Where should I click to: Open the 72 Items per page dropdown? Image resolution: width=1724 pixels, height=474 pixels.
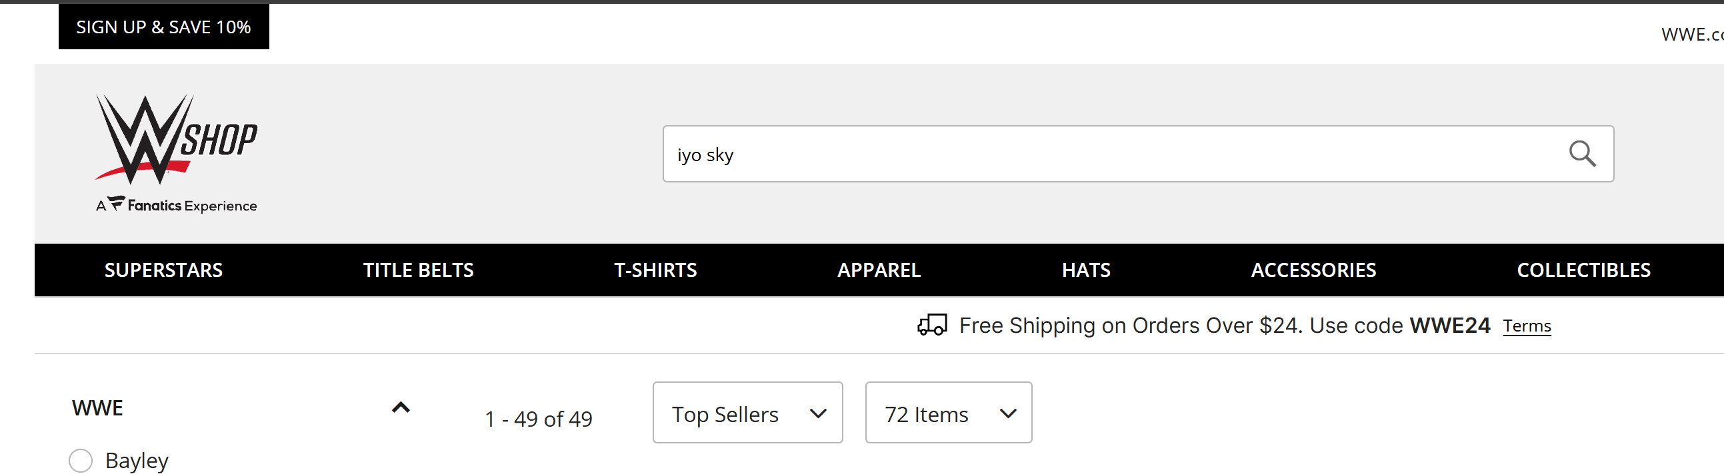pos(947,413)
